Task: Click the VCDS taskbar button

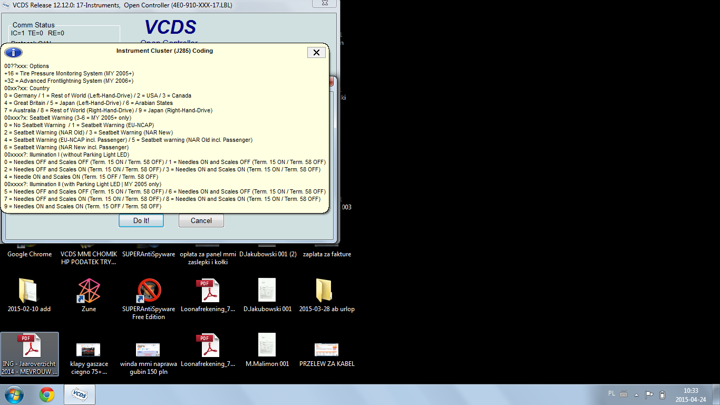Action: tap(79, 394)
